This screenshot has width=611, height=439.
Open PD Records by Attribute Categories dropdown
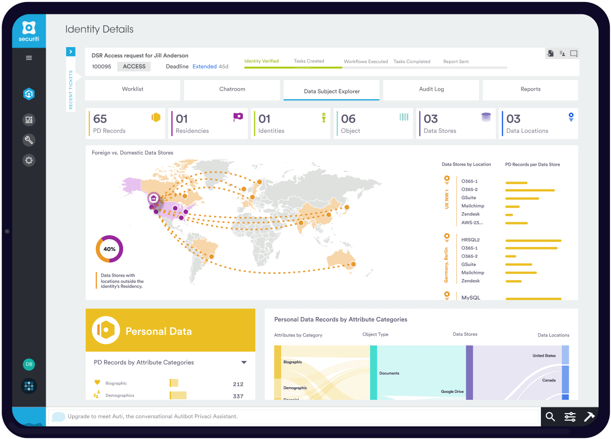pos(244,363)
